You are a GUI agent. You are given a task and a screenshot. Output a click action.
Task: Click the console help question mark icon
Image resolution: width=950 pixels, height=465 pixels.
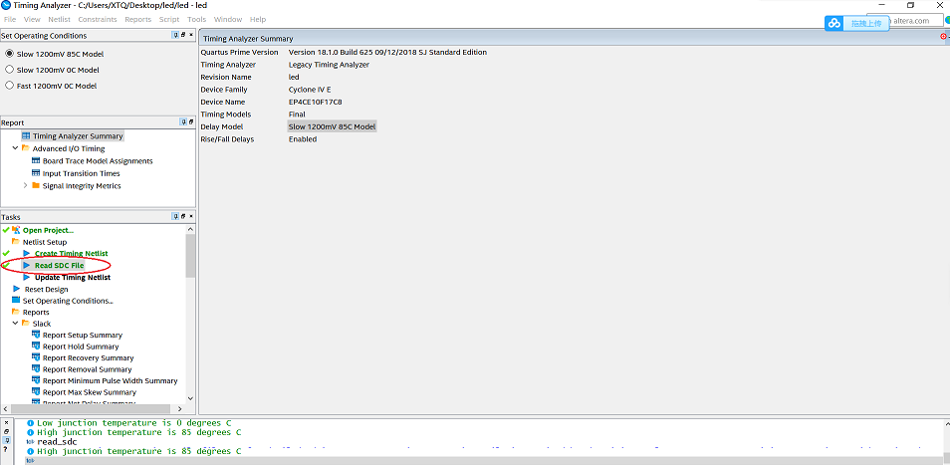[x=5, y=449]
